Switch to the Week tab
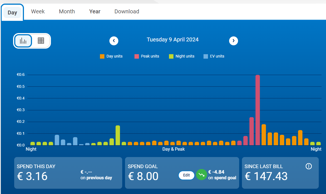 pyautogui.click(x=38, y=11)
